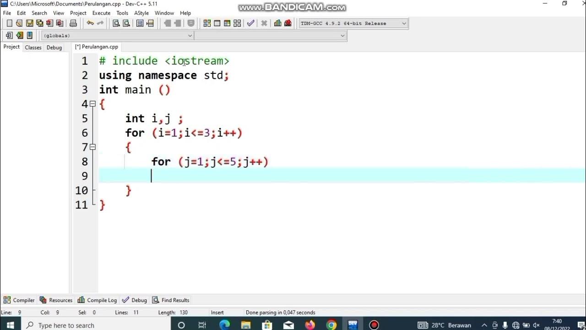Click the Redo arrow icon in the toolbar
Viewport: 586px width, 330px height.
100,23
